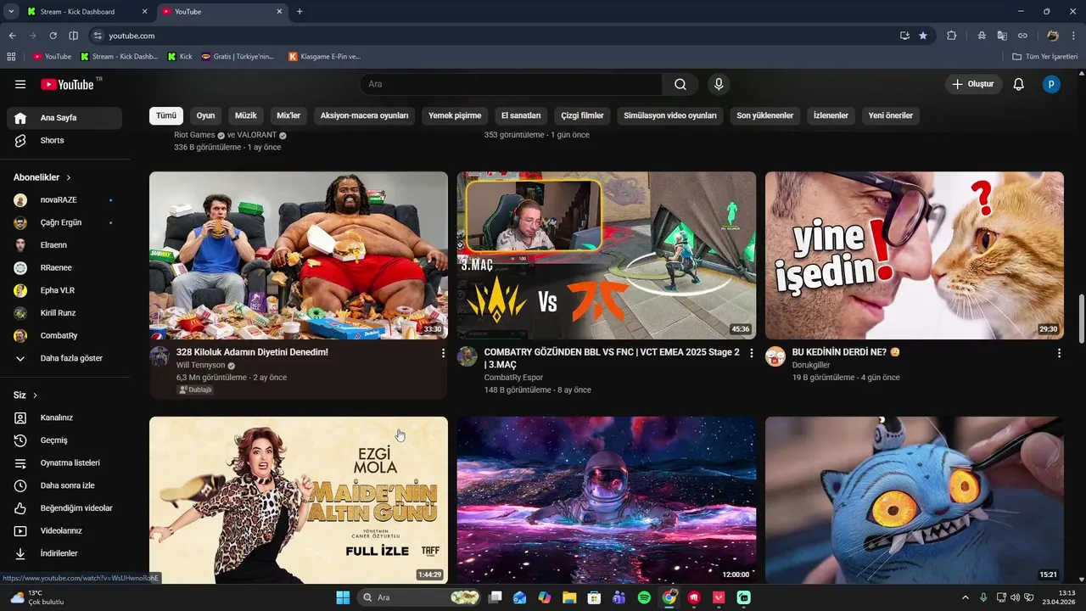Click Dorukgiller channel avatar
The height and width of the screenshot is (611, 1086).
775,356
